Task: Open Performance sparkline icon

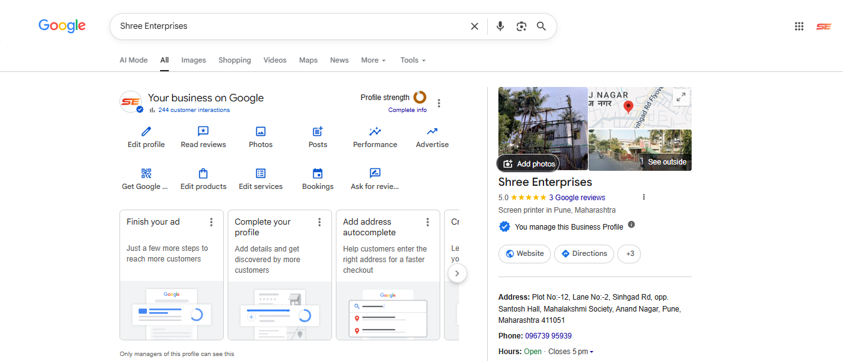Action: pos(375,131)
